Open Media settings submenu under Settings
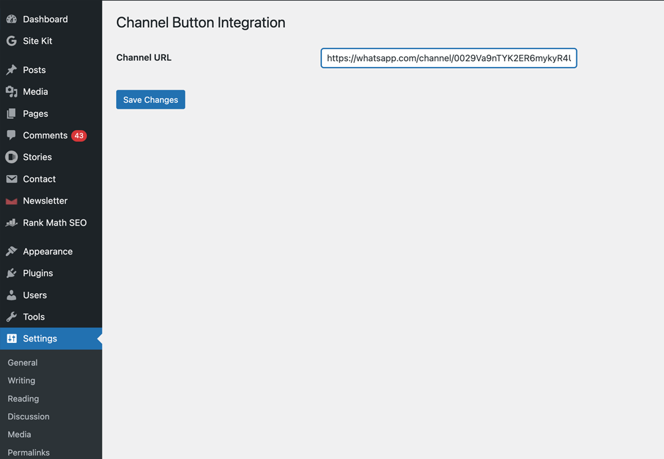The image size is (664, 459). click(x=19, y=434)
